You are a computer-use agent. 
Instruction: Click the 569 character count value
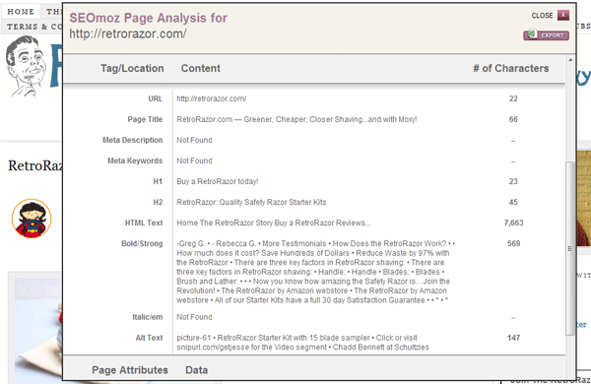click(513, 243)
